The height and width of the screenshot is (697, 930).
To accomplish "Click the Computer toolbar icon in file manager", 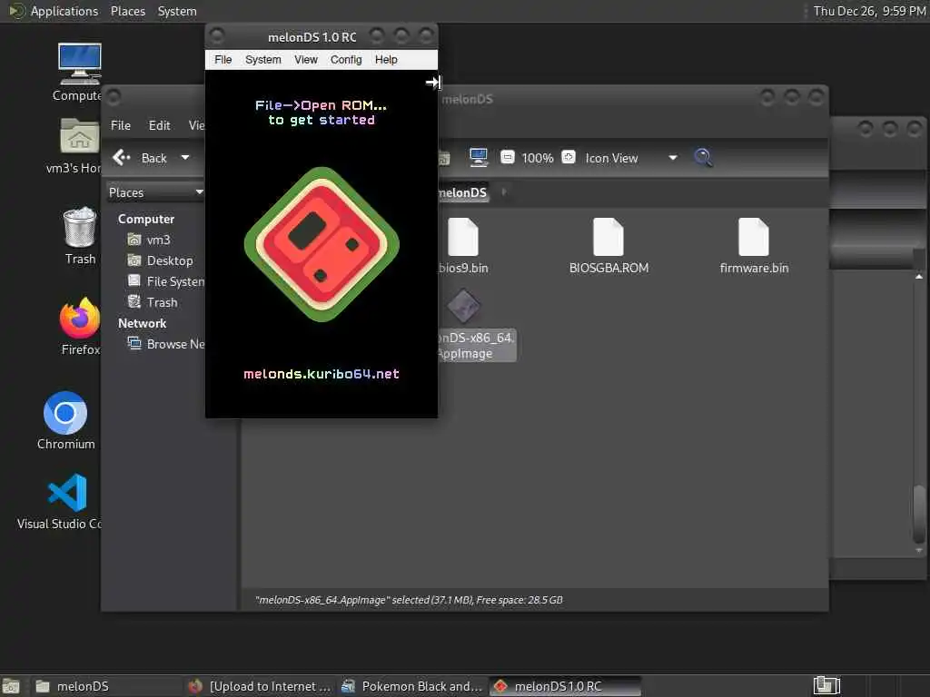I will pyautogui.click(x=478, y=158).
